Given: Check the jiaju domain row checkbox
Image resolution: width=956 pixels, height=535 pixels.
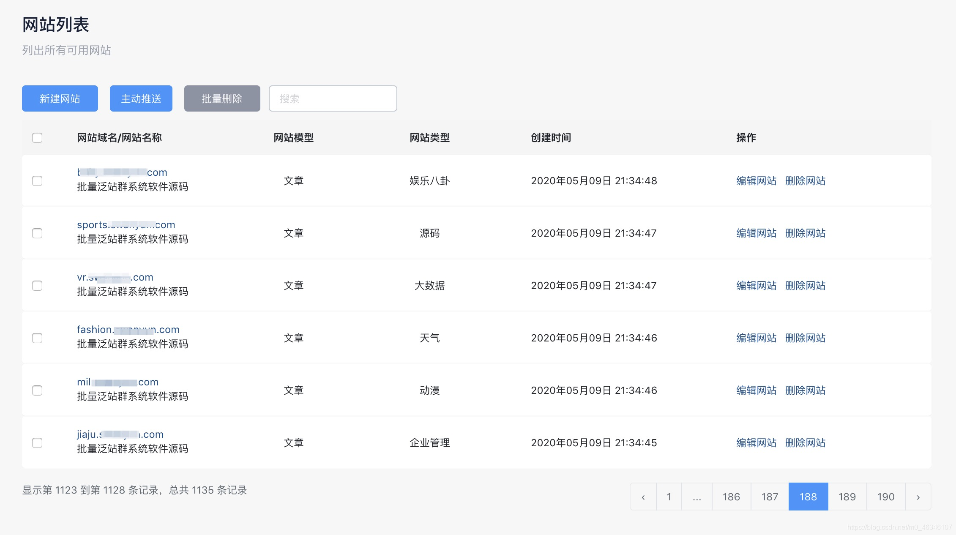Looking at the screenshot, I should 37,443.
